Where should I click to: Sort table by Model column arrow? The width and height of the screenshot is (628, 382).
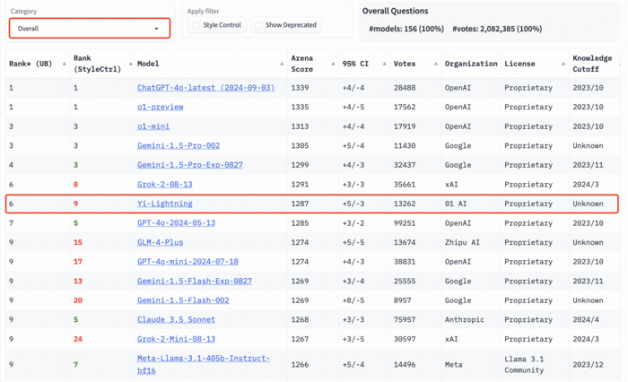(283, 64)
